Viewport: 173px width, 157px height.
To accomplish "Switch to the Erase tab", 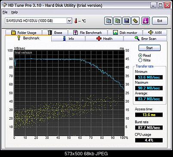I will pyautogui.click(x=55, y=33).
